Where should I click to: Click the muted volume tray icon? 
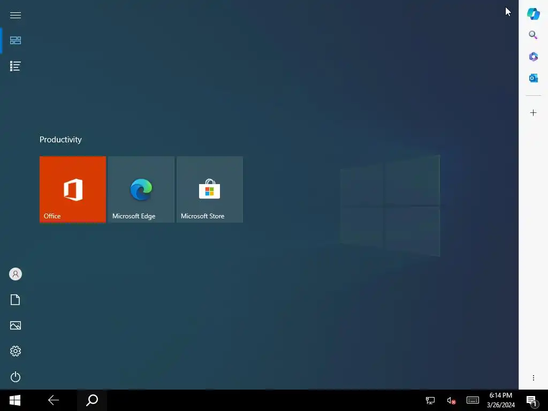click(x=451, y=400)
